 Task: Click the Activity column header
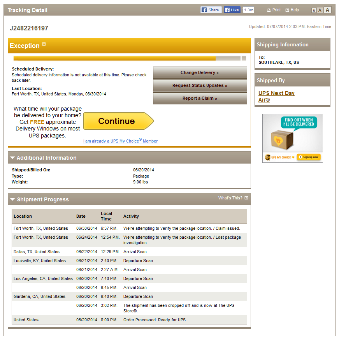131,216
